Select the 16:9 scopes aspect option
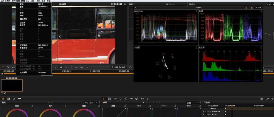The height and width of the screenshot is (117, 274). tap(245, 8)
